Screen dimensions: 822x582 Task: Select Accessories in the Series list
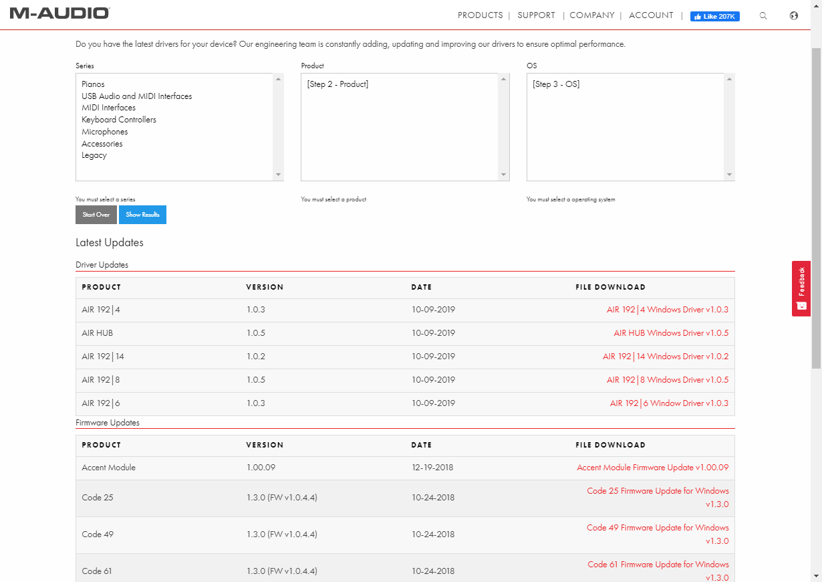[x=102, y=144]
